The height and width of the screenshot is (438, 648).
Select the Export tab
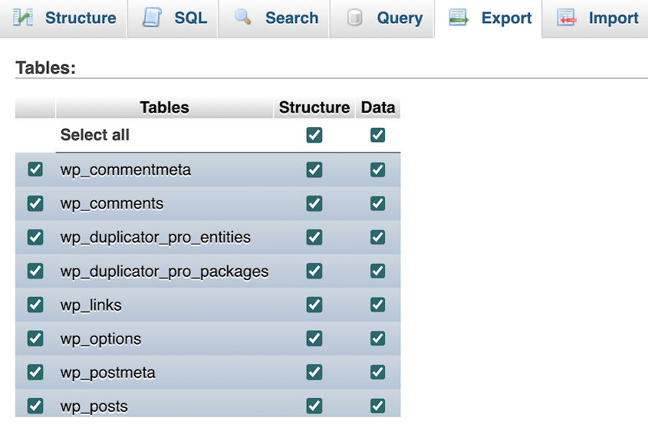coord(488,18)
